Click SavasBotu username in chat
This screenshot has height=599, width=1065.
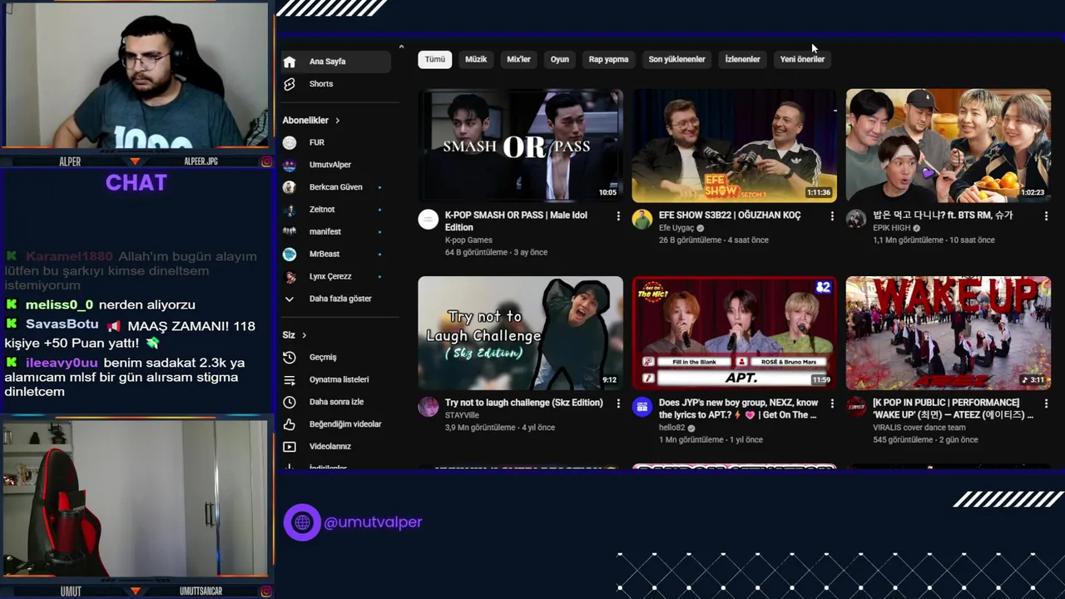click(62, 324)
